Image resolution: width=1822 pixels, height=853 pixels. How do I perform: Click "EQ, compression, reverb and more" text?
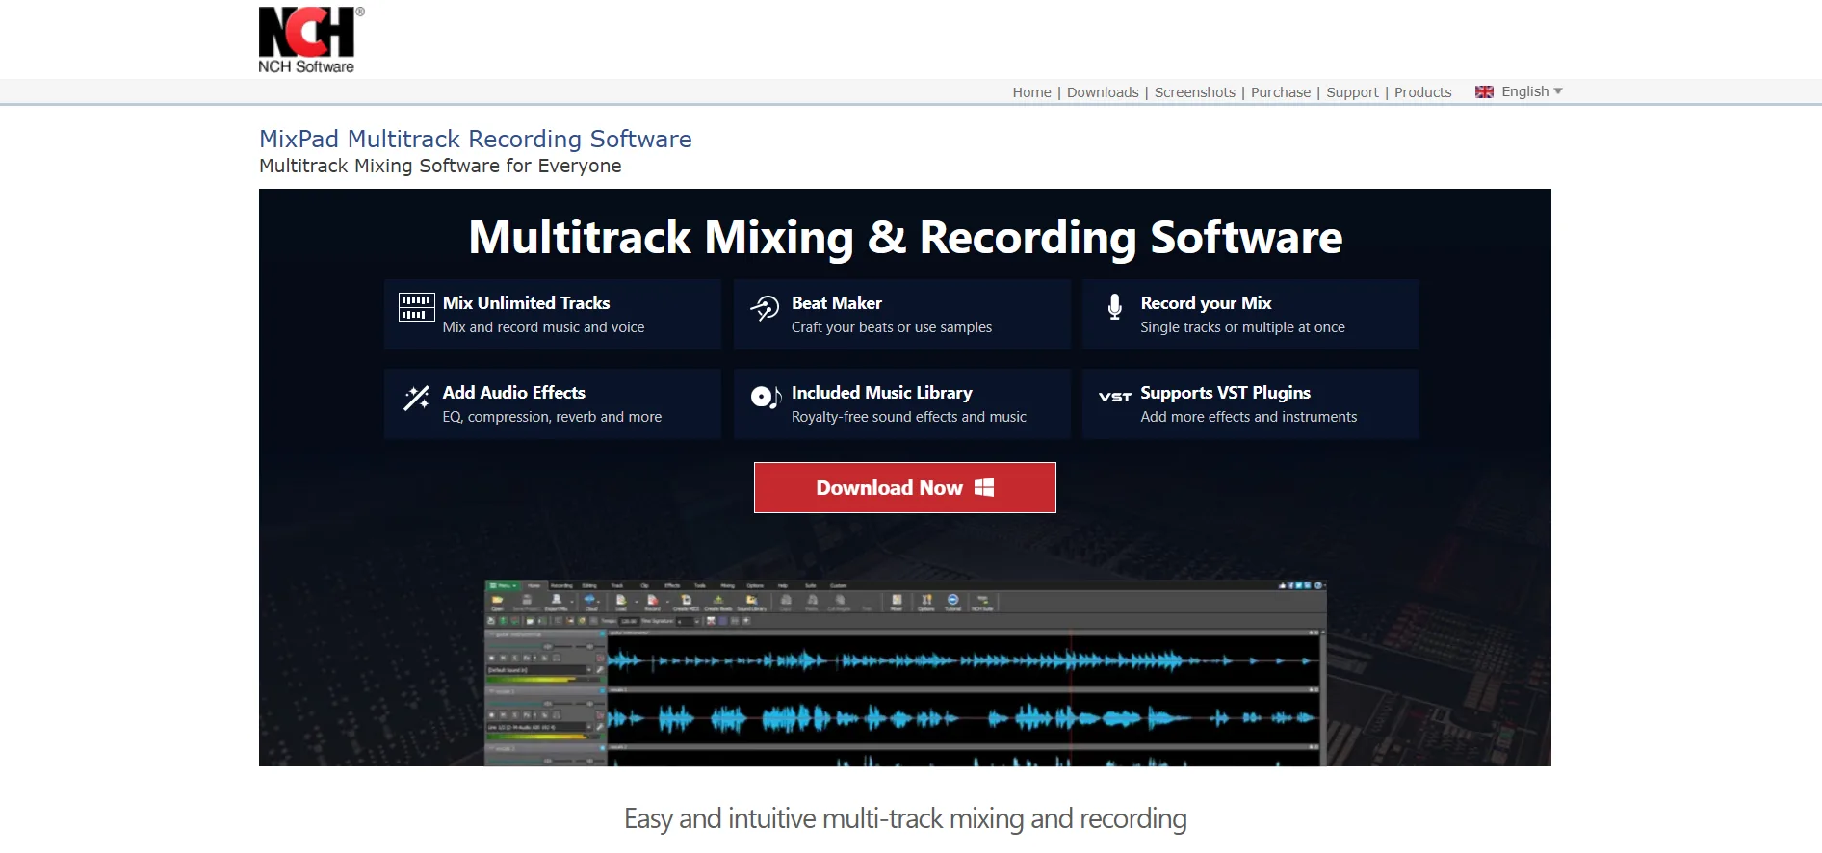tap(552, 417)
